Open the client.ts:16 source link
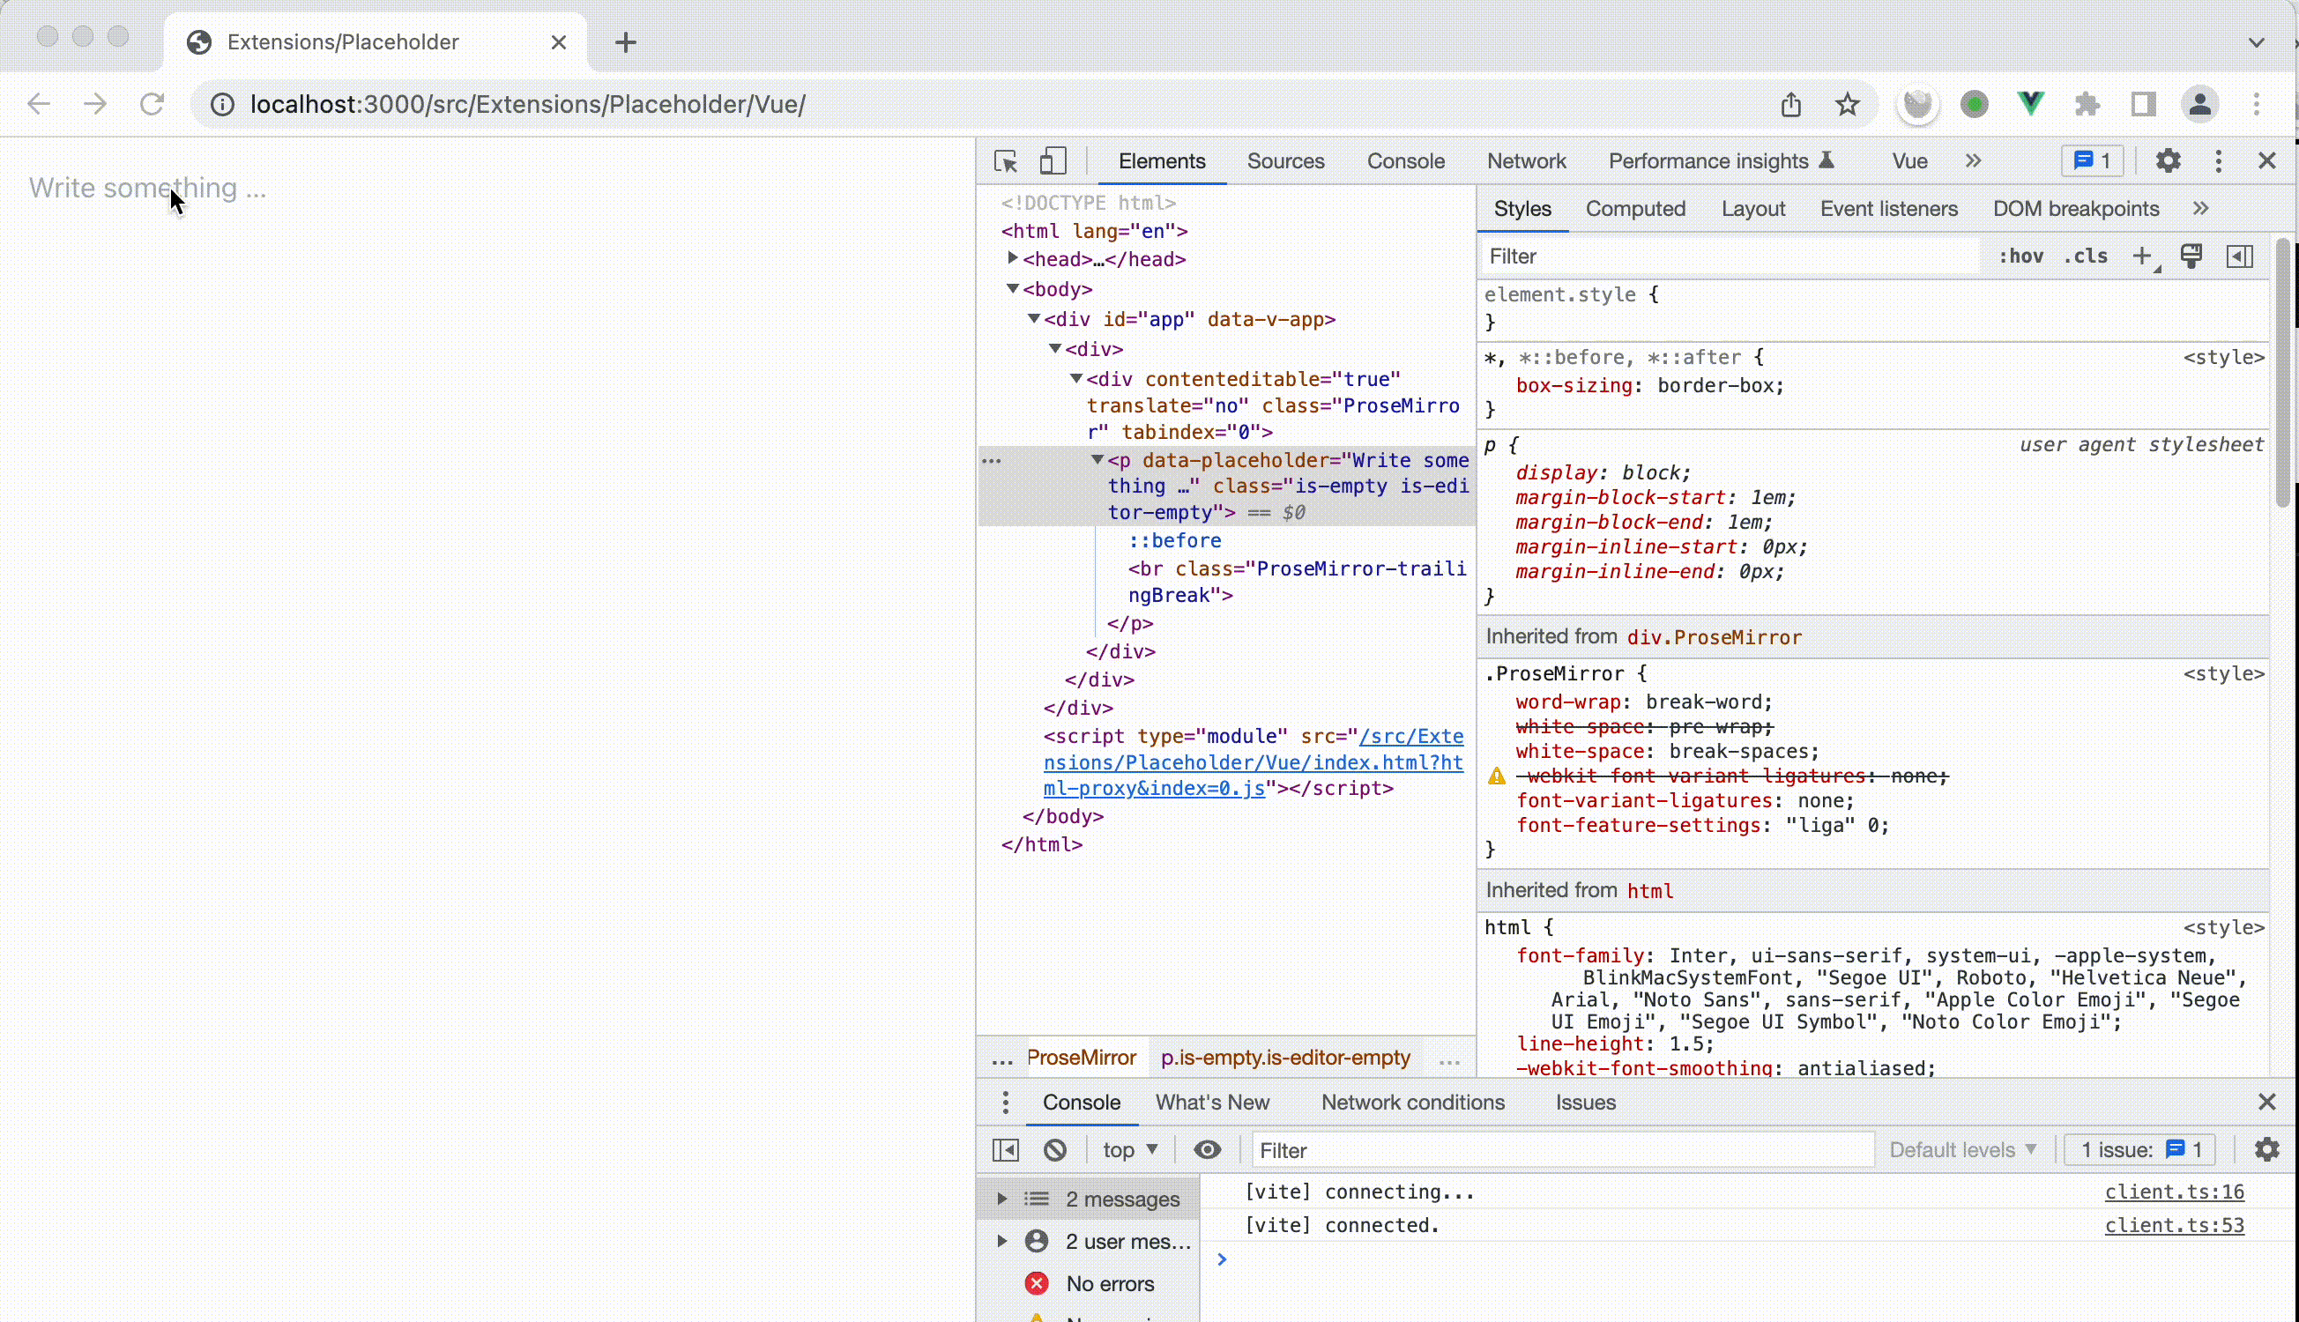 pos(2174,1192)
